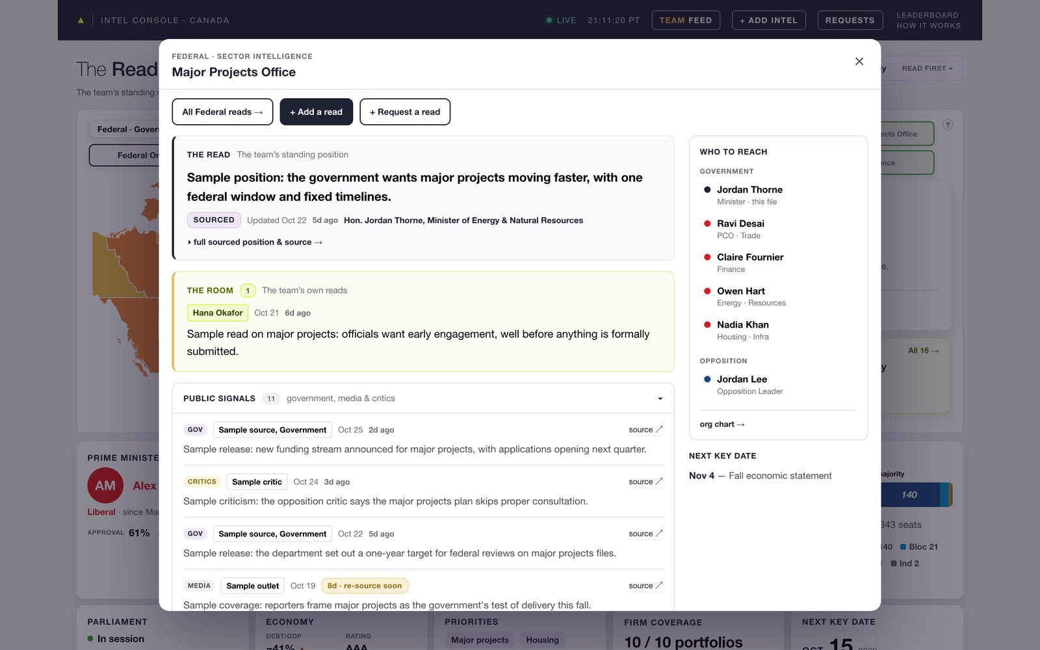
Task: Select Jordan Lee, Opposition Leader
Action: pos(749,385)
